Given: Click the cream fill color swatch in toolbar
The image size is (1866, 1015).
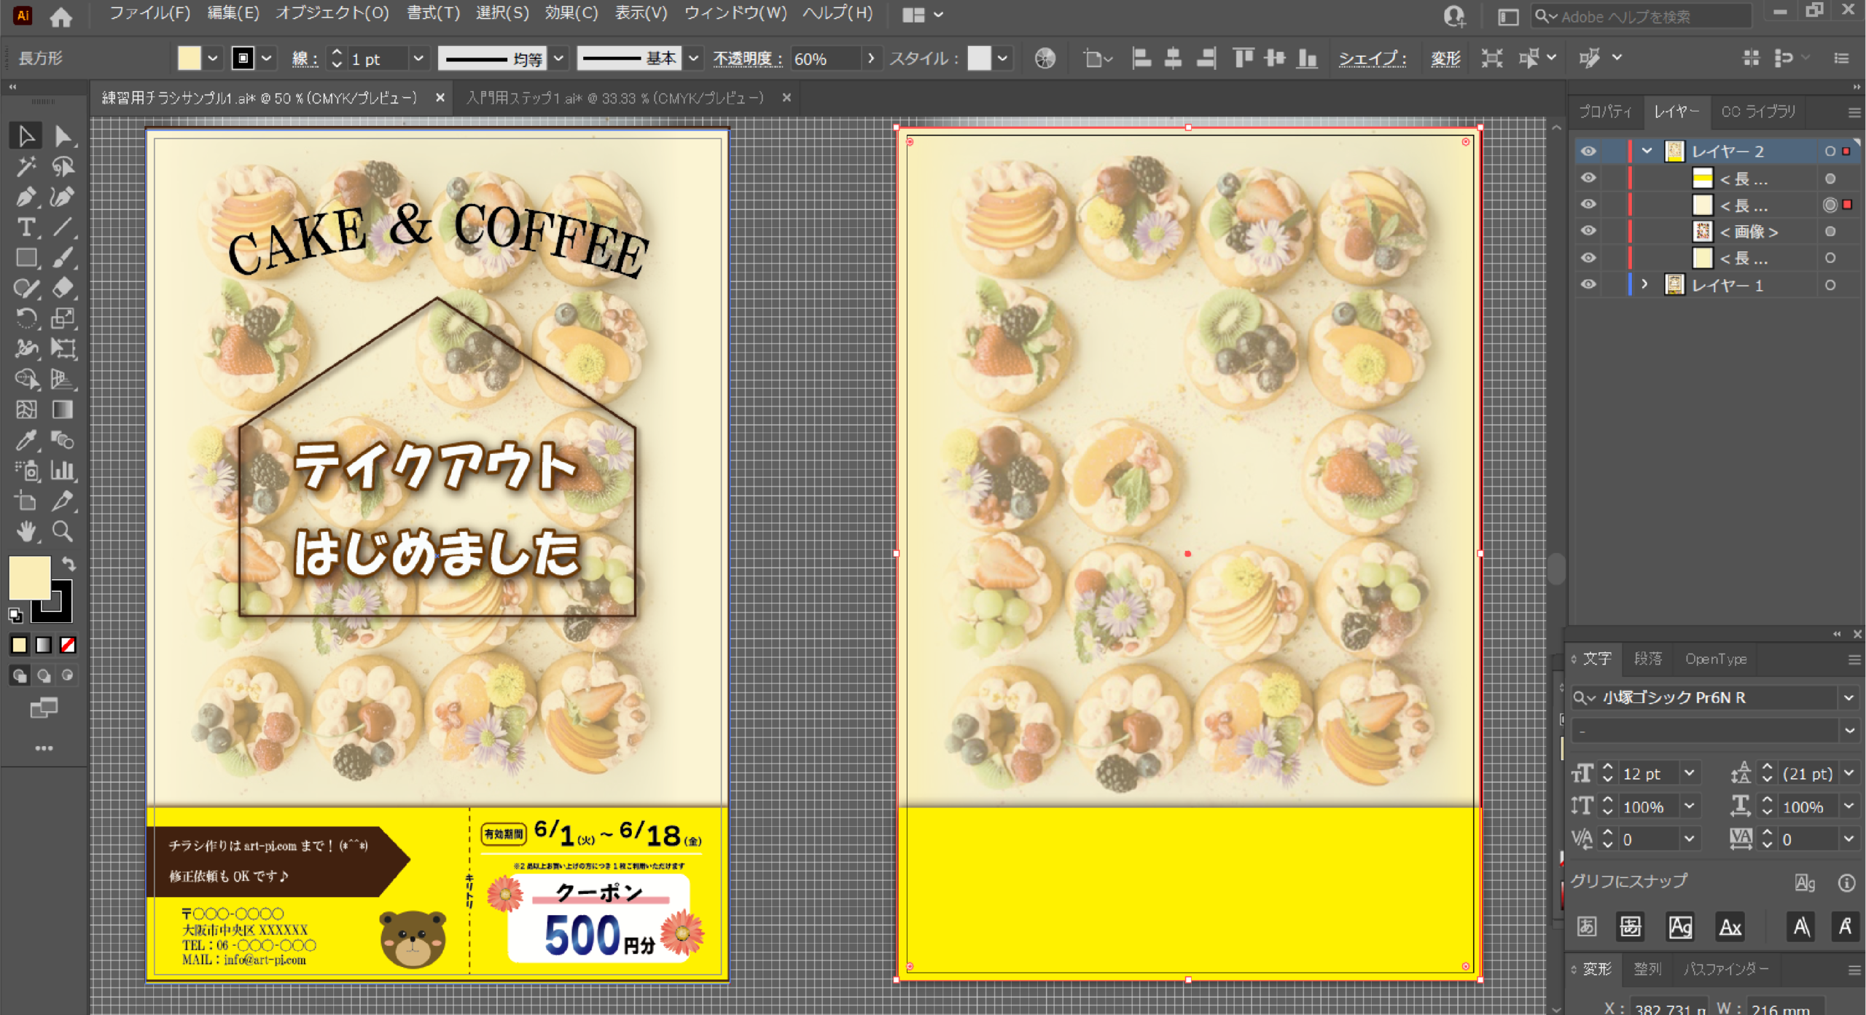Looking at the screenshot, I should [x=29, y=578].
